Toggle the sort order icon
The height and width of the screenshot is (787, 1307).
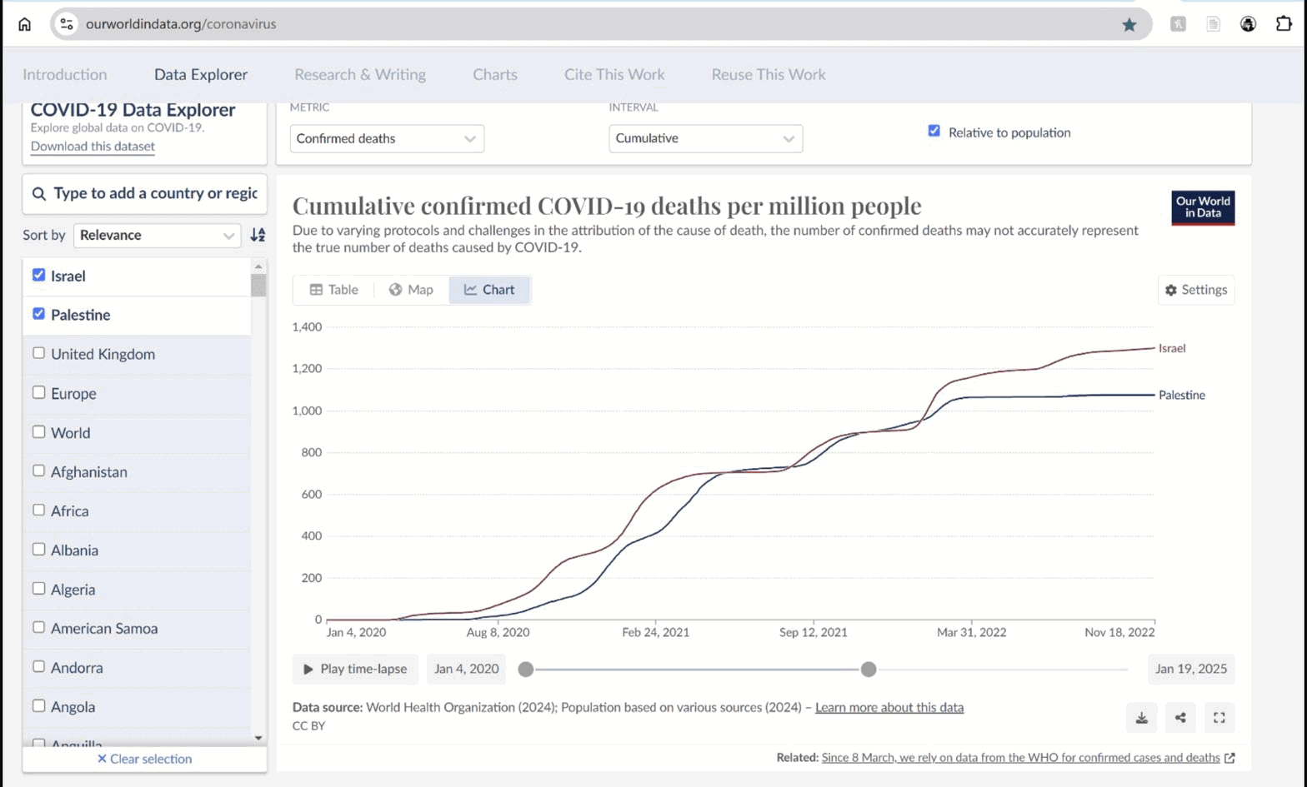point(258,236)
